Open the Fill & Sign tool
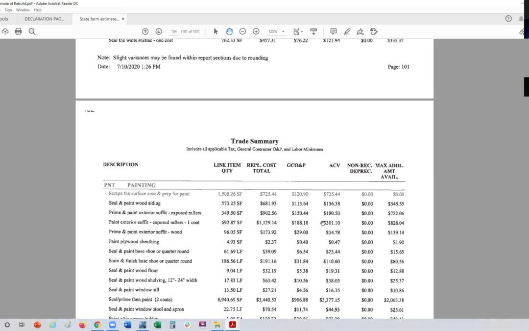 point(361,31)
